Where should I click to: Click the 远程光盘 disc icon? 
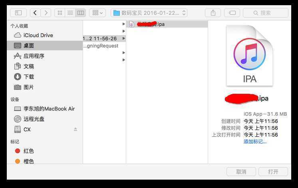point(18,119)
